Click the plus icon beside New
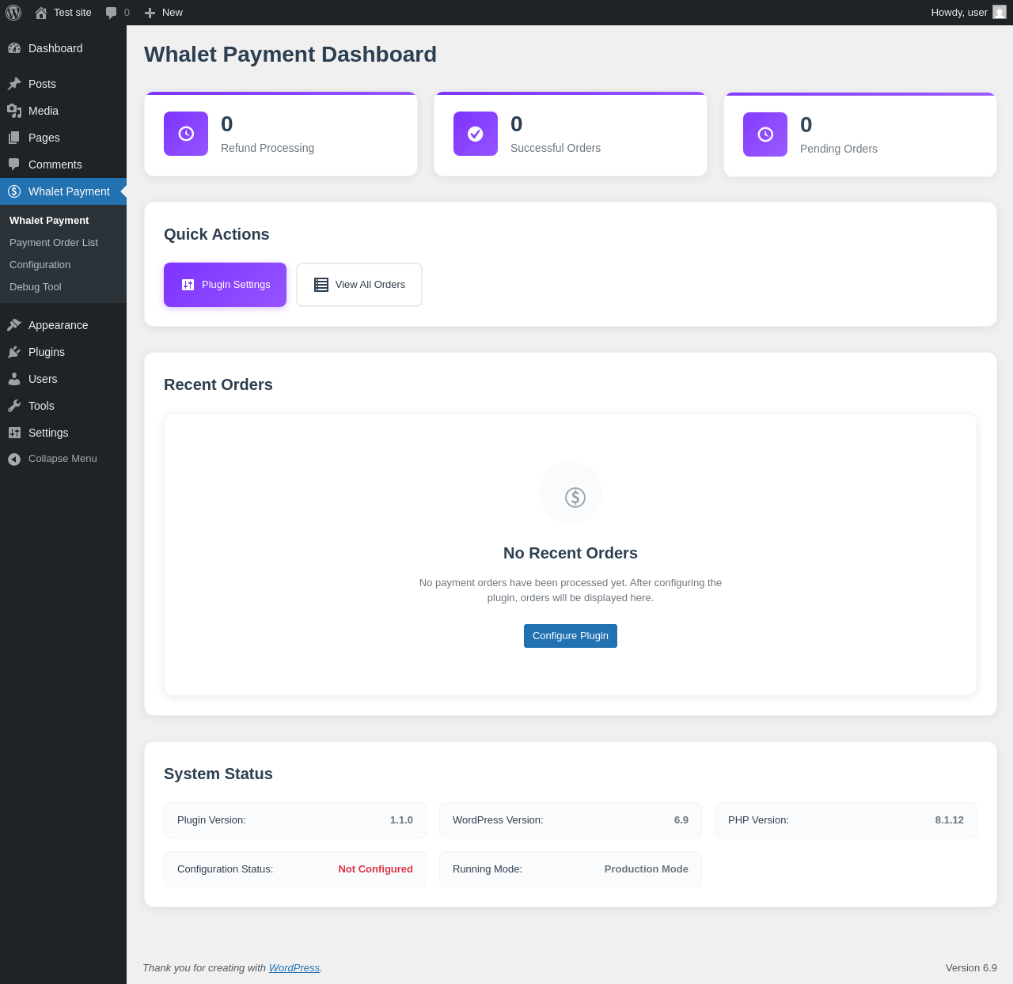 [x=150, y=13]
